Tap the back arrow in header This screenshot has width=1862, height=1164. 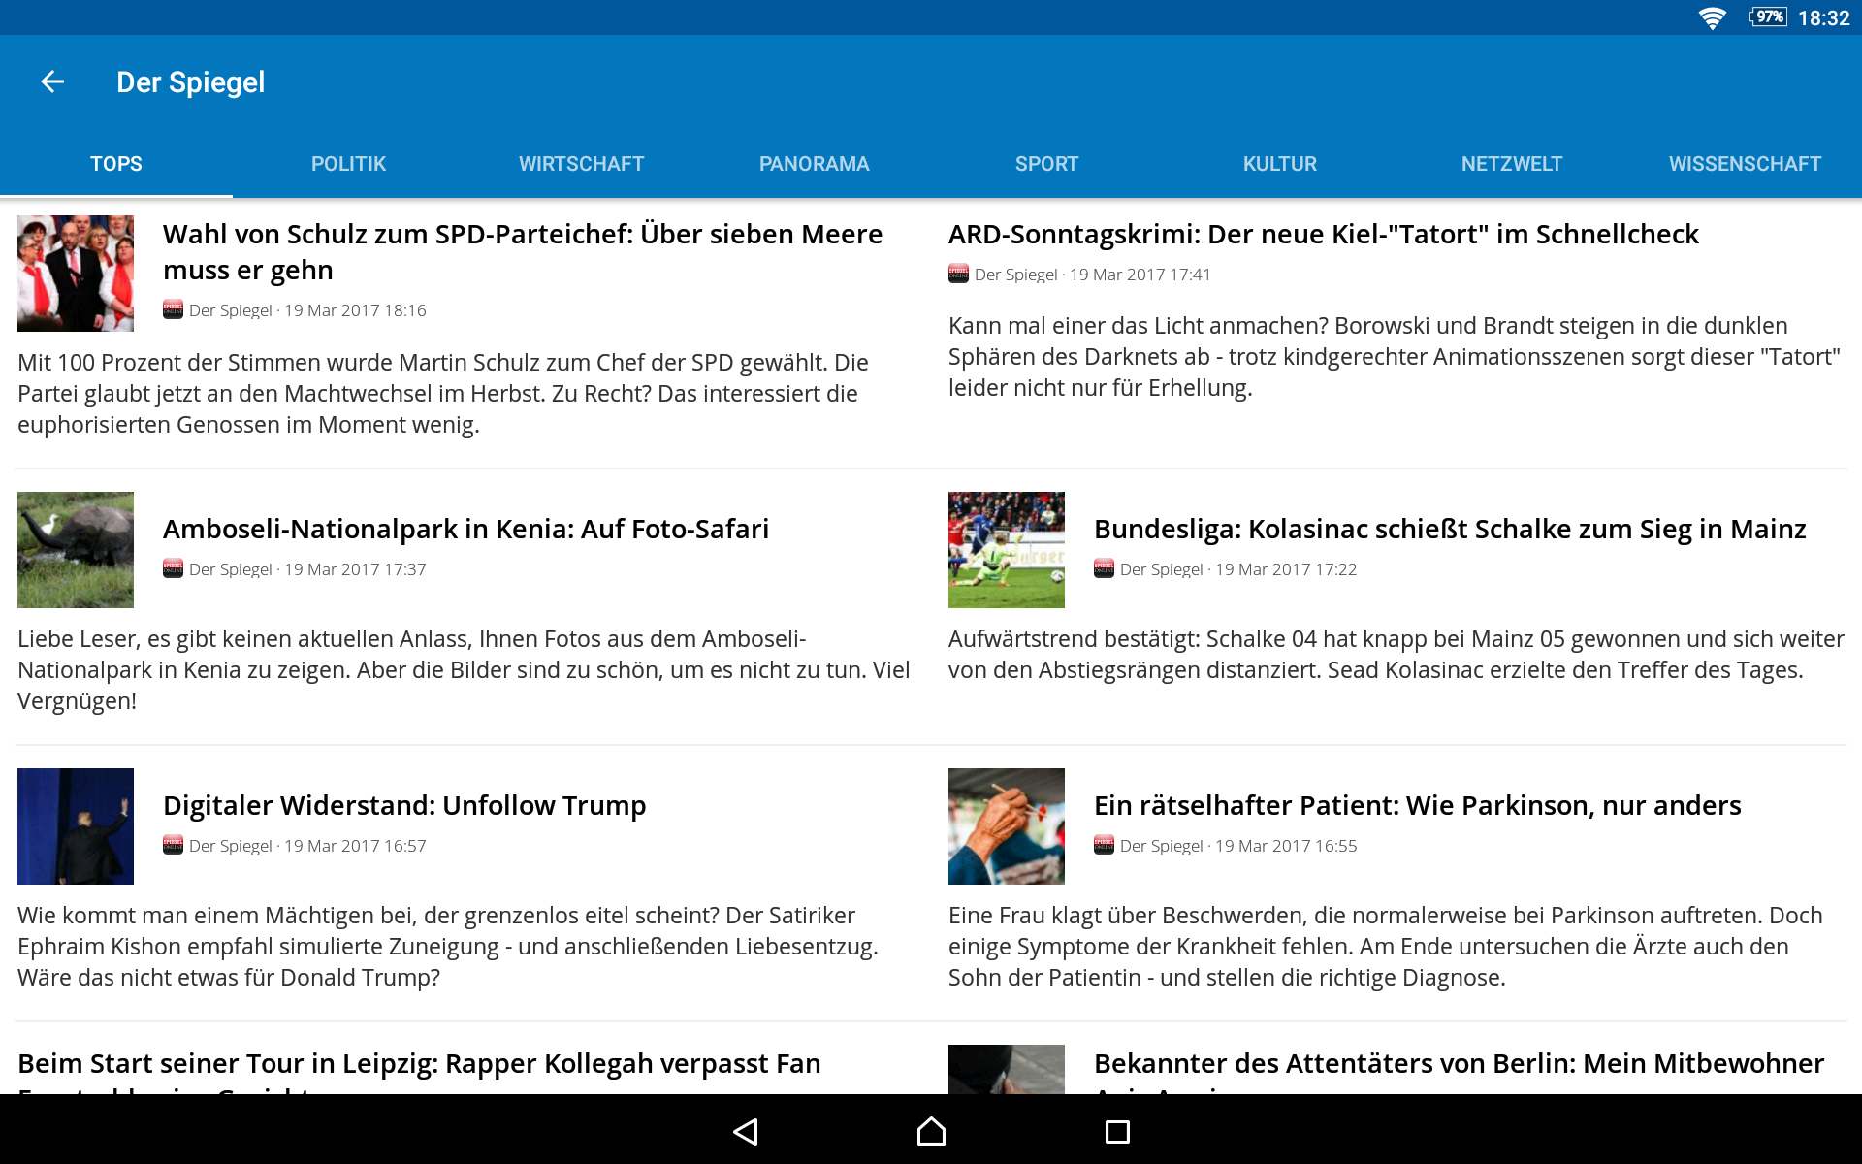tap(52, 82)
